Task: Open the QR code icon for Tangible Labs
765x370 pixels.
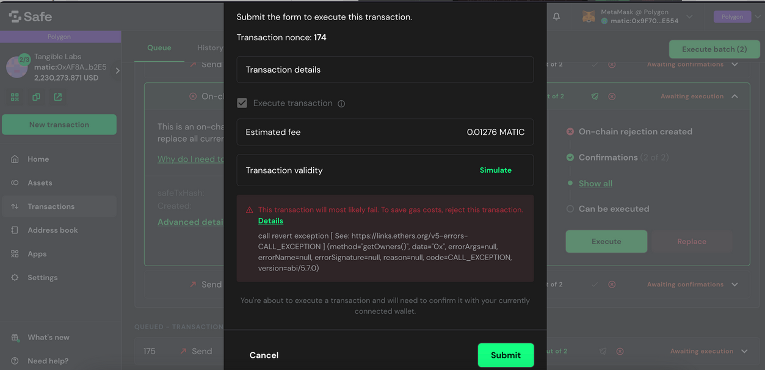Action: [x=15, y=96]
